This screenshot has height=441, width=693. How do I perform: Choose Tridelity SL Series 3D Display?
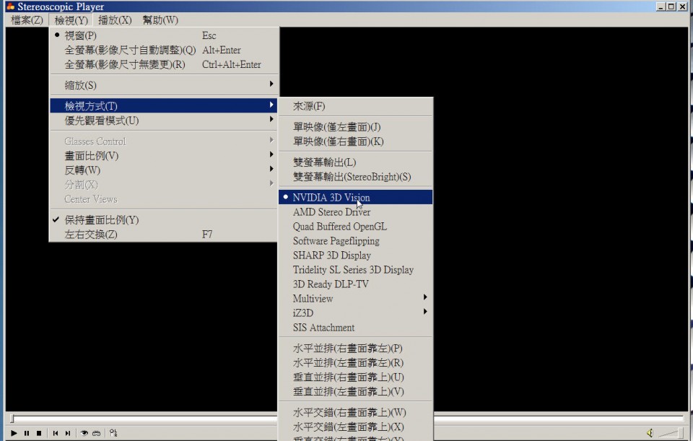coord(355,269)
